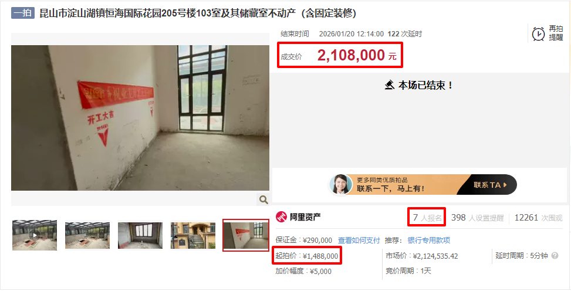Select the interior window room thumbnail
The width and height of the screenshot is (571, 291).
(140, 235)
